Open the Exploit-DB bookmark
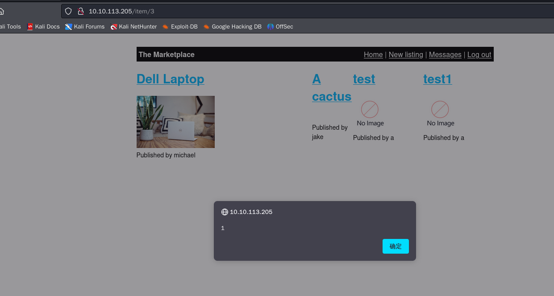Screen dimensions: 554x296 (x=180, y=27)
